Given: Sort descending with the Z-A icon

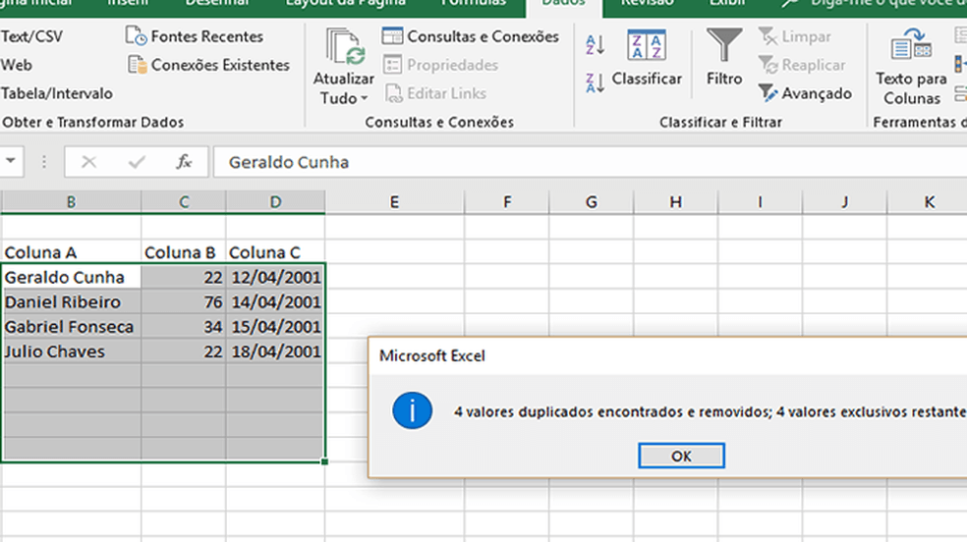Looking at the screenshot, I should pyautogui.click(x=595, y=83).
